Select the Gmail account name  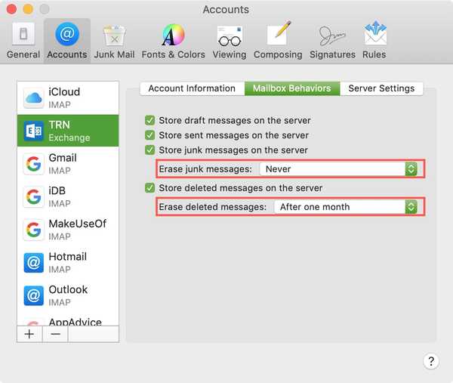[x=63, y=158]
